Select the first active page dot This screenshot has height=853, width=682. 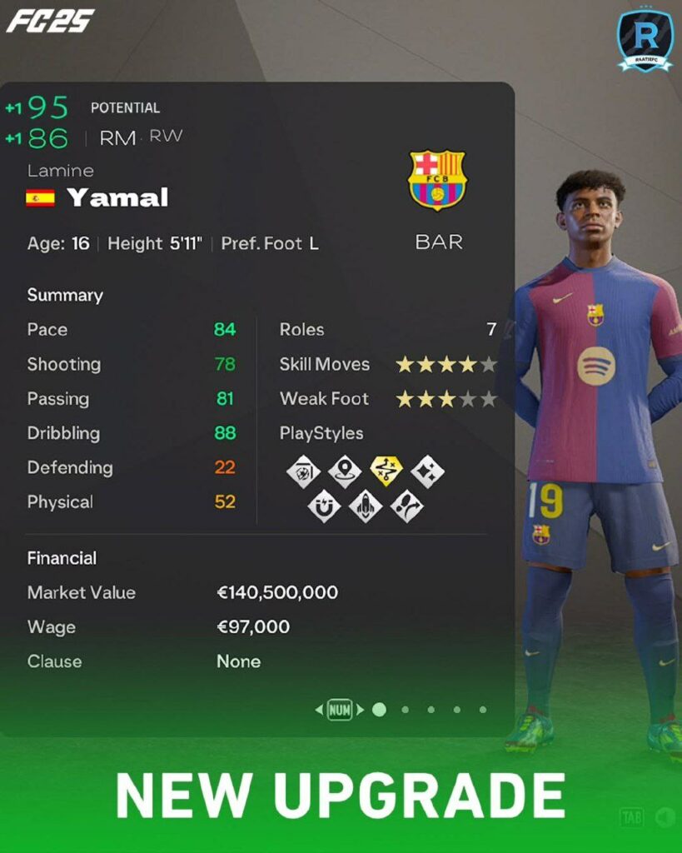[379, 710]
